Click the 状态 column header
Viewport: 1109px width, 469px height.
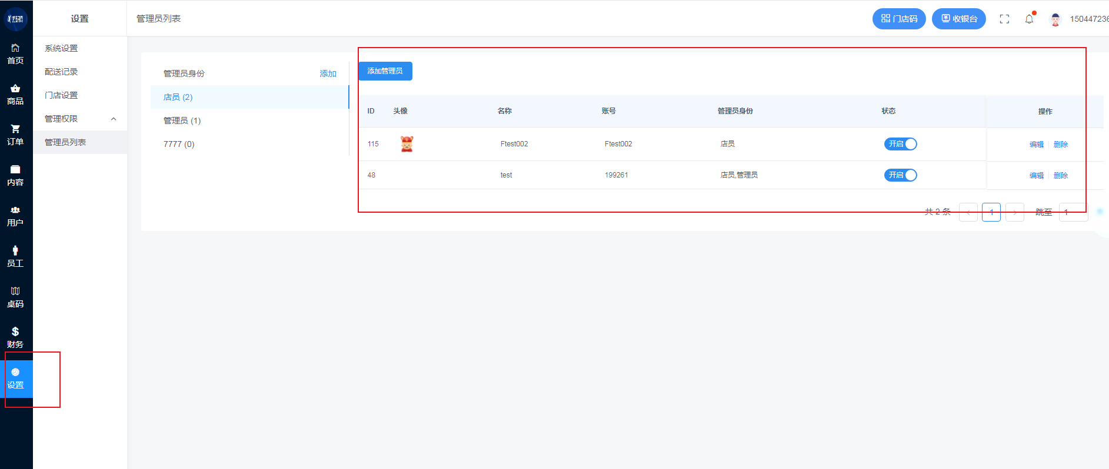click(x=888, y=111)
